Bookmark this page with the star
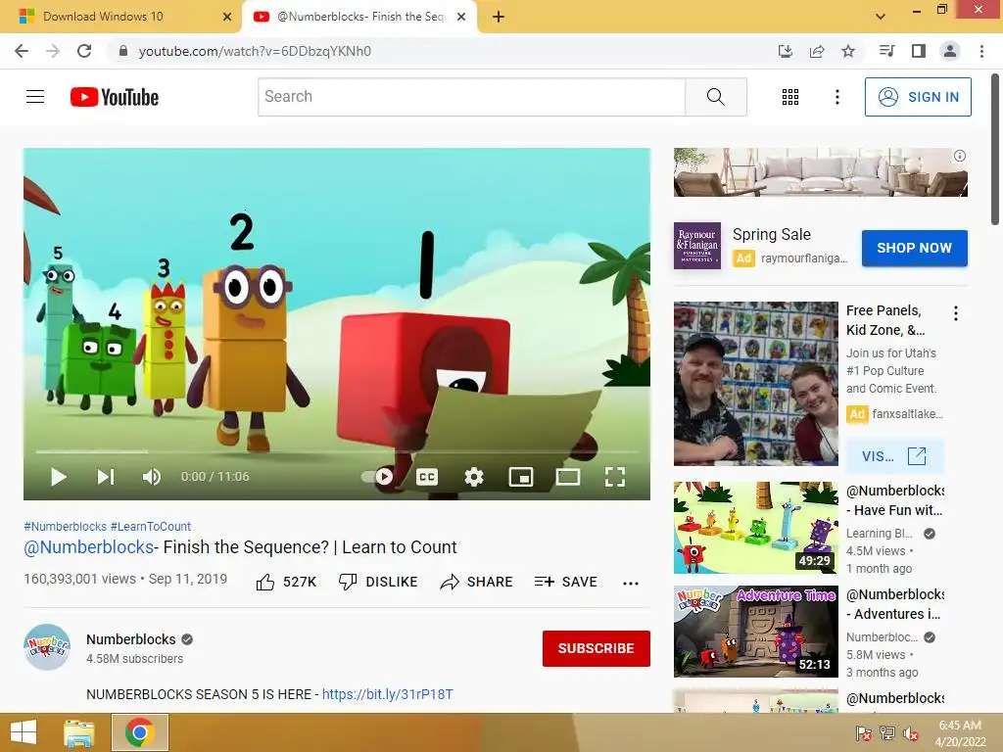This screenshot has width=1003, height=752. [848, 51]
